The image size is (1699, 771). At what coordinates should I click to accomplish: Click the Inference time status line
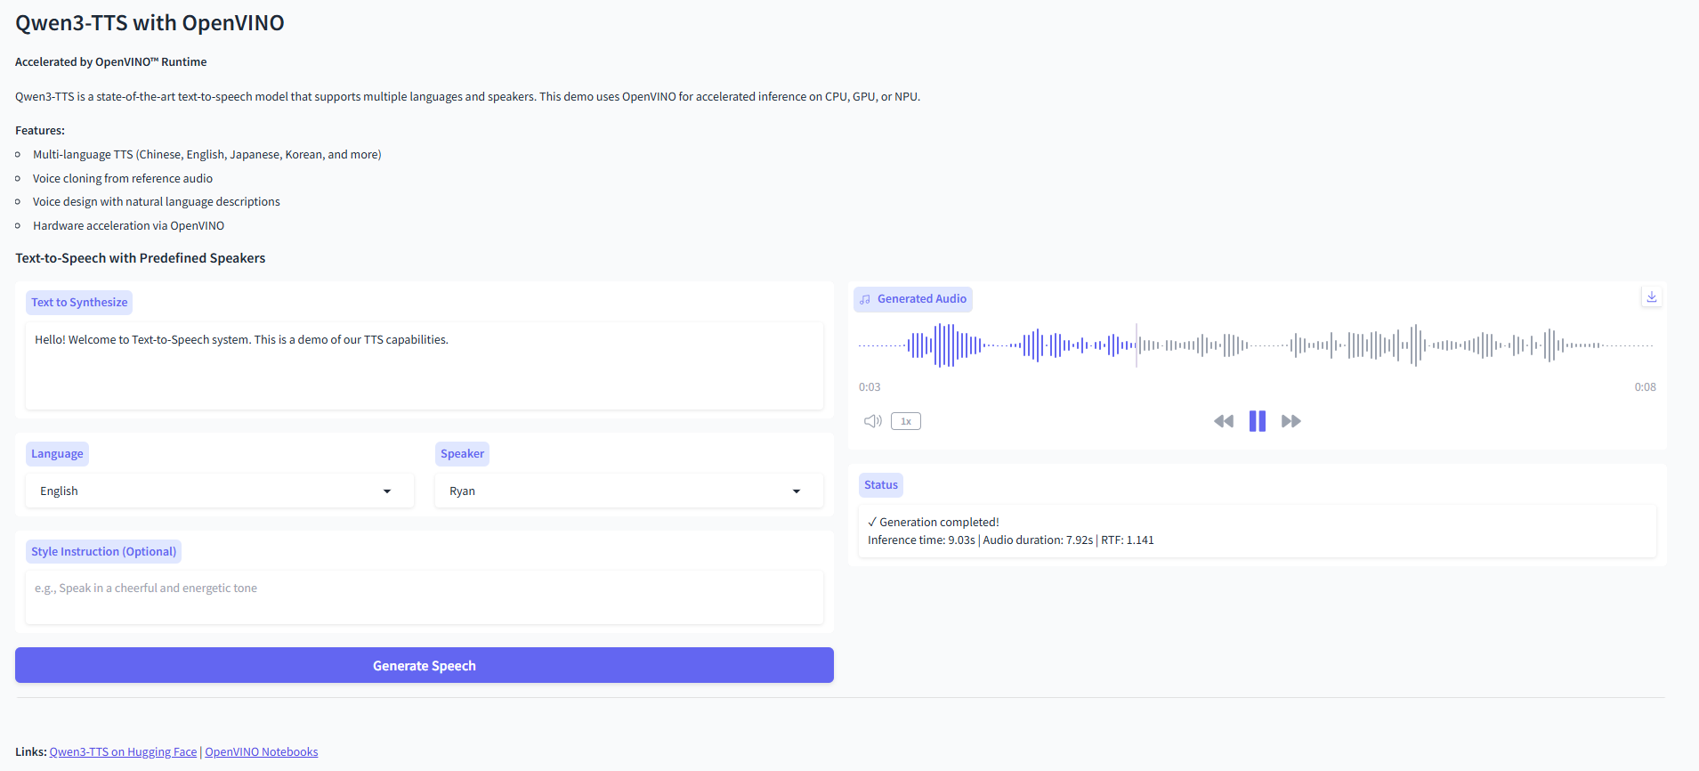point(1011,540)
